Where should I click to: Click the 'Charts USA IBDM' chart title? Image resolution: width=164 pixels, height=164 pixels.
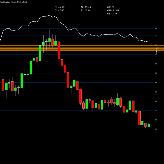click(x=19, y=2)
